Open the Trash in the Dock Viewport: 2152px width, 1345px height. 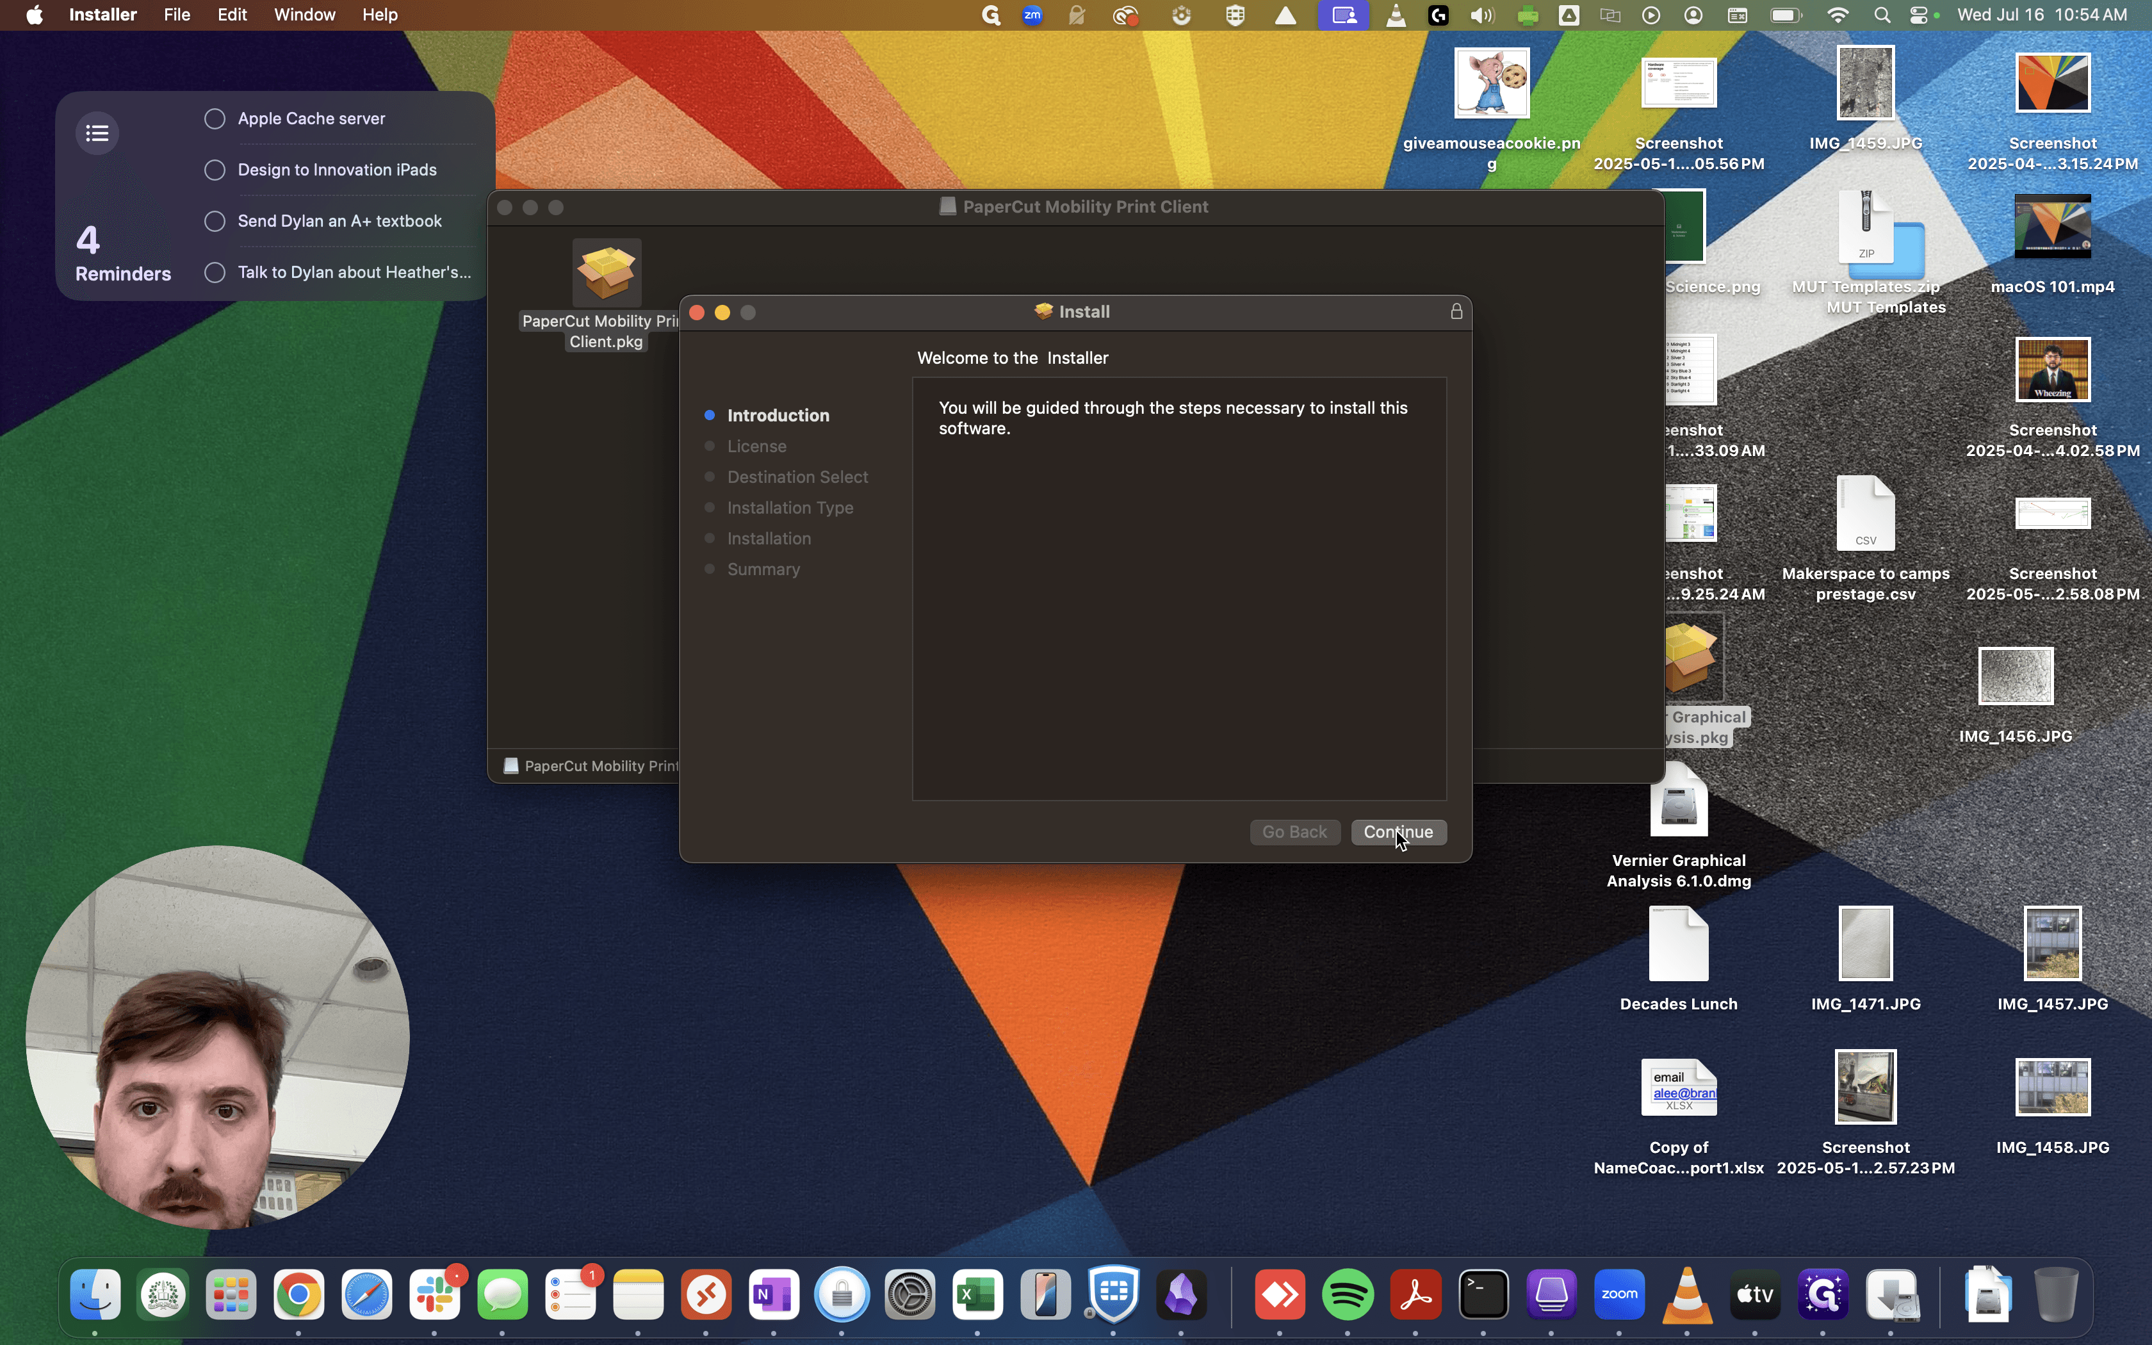point(2057,1294)
